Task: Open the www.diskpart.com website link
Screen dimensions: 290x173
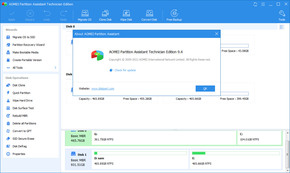Action: [x=103, y=89]
